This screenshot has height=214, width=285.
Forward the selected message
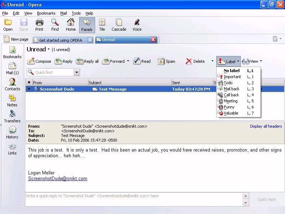click(113, 61)
